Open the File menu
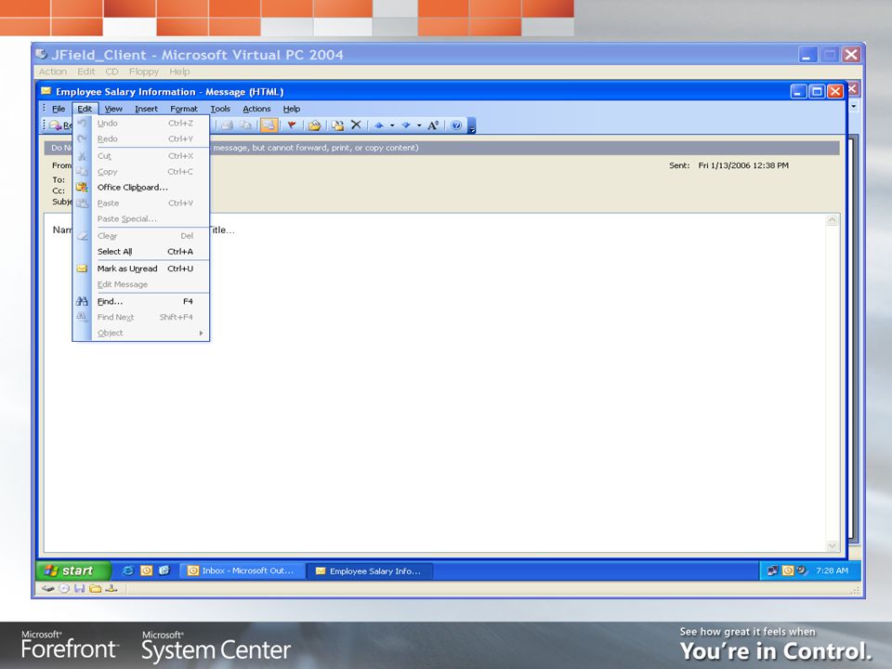 click(59, 109)
